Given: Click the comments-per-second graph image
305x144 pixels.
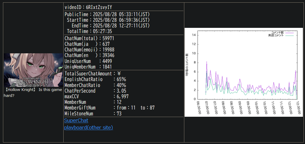Looking at the screenshot, I should click(x=243, y=72).
